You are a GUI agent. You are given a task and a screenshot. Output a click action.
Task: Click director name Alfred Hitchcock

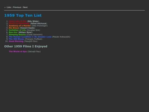point(39,24)
